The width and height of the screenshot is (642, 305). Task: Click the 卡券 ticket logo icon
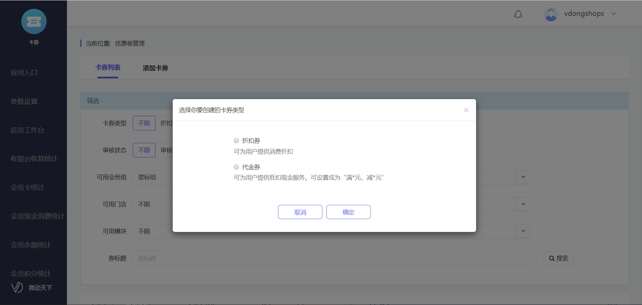pos(34,22)
